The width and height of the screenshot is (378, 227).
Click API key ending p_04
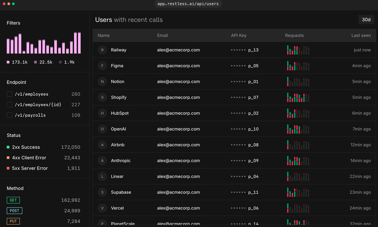coord(245,176)
